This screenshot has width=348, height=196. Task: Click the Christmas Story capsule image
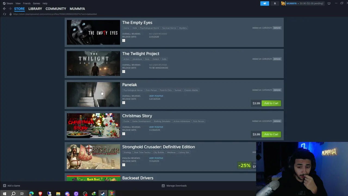pos(93,125)
